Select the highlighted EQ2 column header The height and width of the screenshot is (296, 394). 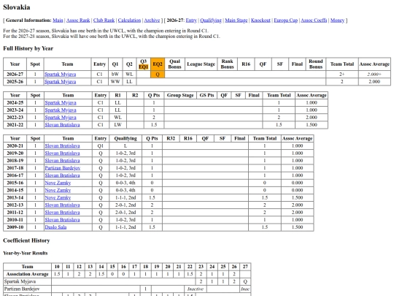pyautogui.click(x=158, y=64)
